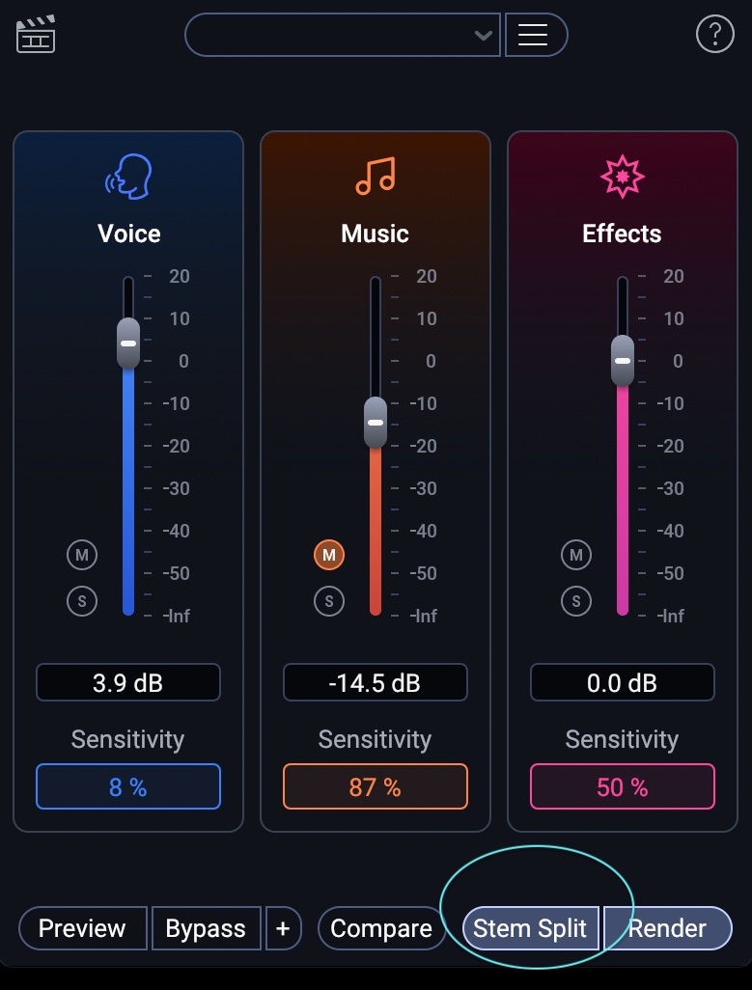Click the Voice Sensitivity percentage field
The image size is (752, 990).
pos(127,785)
